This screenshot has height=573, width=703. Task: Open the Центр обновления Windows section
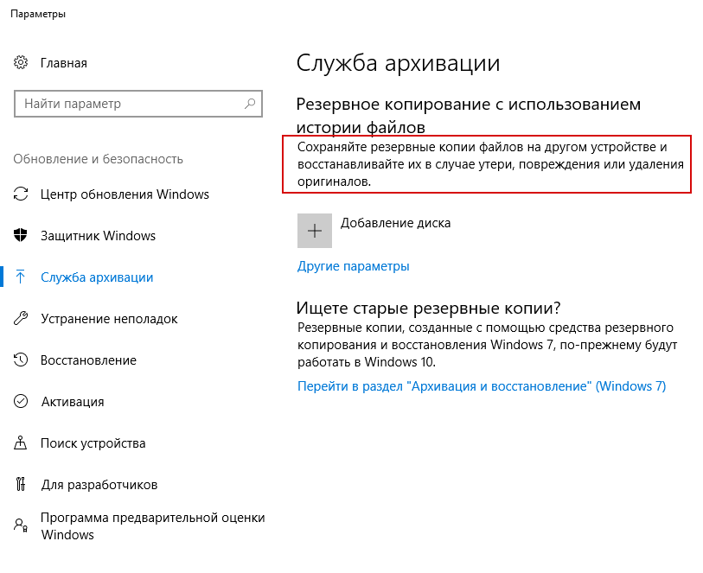click(125, 194)
